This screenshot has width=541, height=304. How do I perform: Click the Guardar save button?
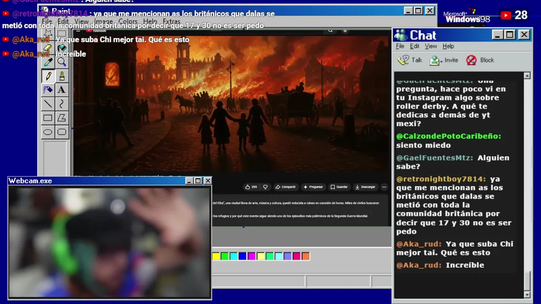pos(339,187)
